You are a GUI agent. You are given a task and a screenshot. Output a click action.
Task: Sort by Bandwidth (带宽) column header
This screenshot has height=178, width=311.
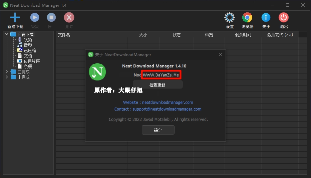point(209,35)
